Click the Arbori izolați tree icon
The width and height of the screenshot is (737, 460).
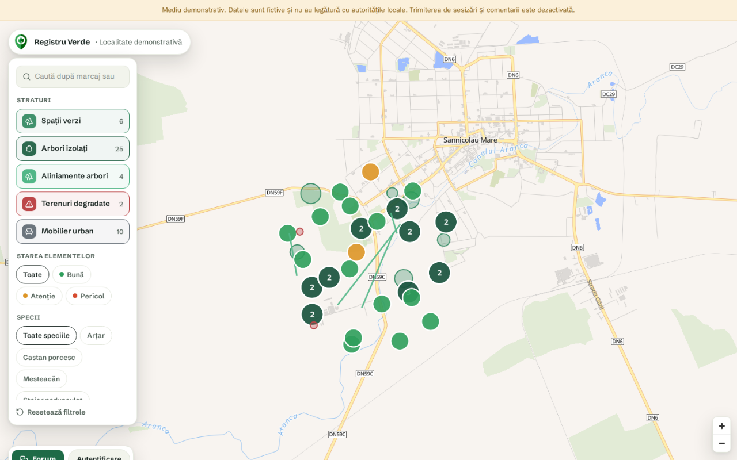[x=29, y=149]
